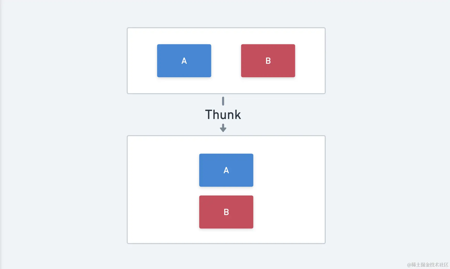The height and width of the screenshot is (269, 450).
Task: Click empty space right of top B box
Action: tap(310, 61)
